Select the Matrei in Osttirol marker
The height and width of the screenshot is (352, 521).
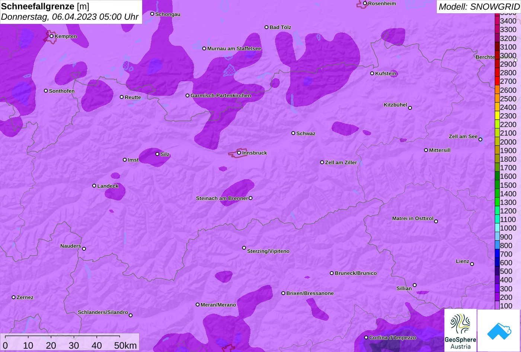pyautogui.click(x=436, y=221)
